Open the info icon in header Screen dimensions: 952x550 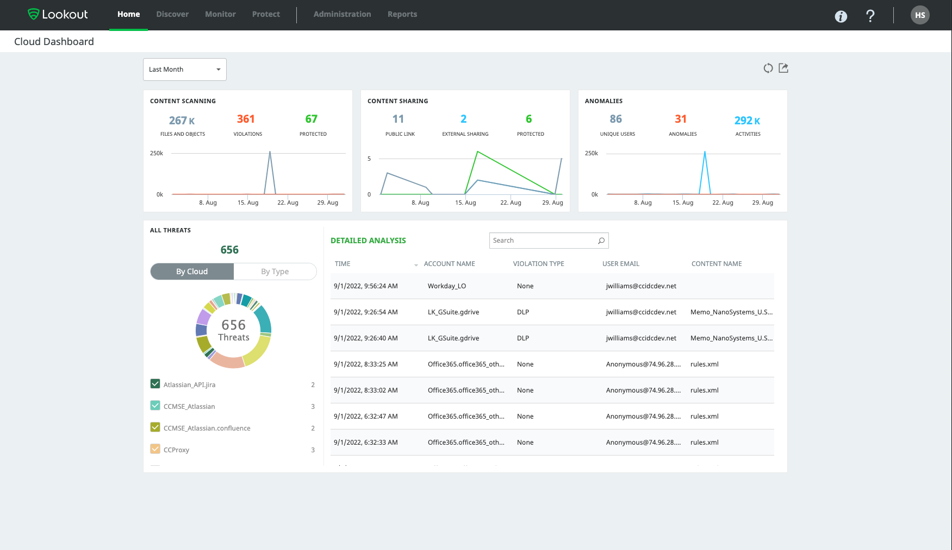click(841, 16)
